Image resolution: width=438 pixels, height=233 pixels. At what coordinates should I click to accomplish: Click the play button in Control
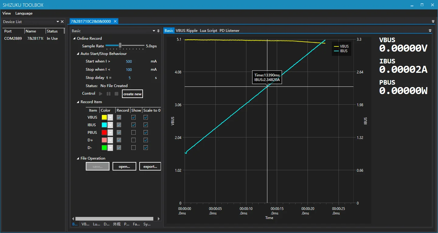(101, 94)
